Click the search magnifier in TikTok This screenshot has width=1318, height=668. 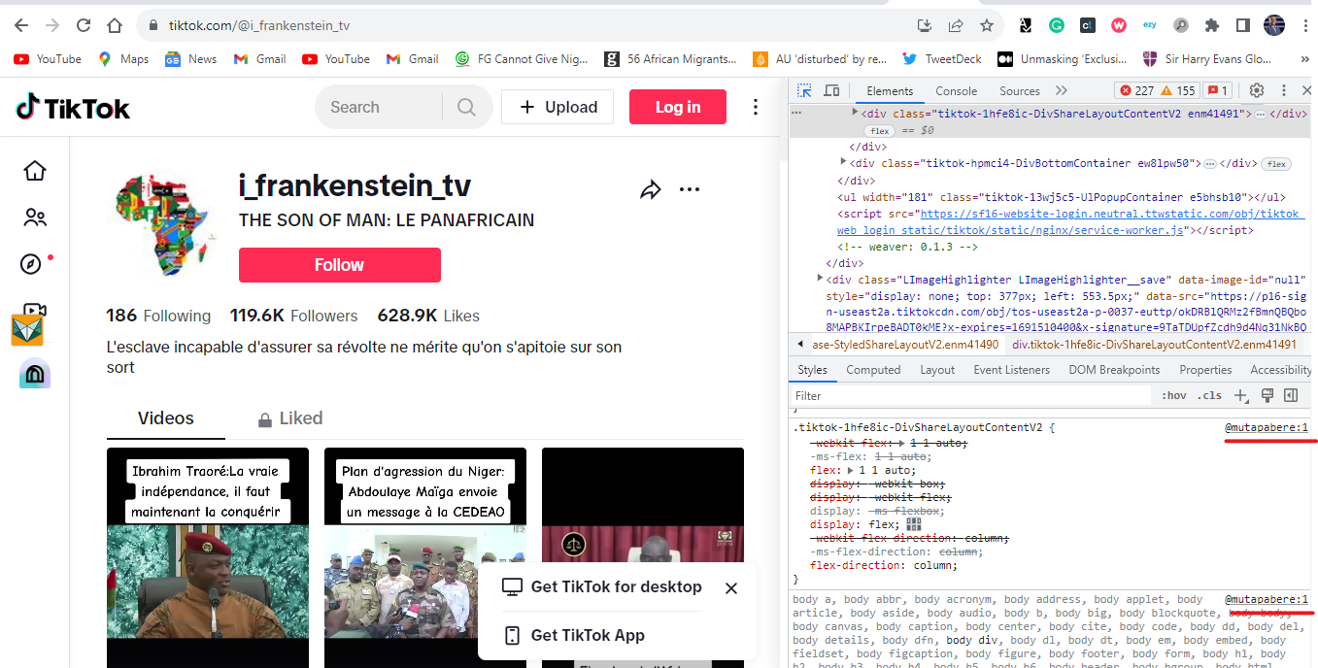click(467, 107)
